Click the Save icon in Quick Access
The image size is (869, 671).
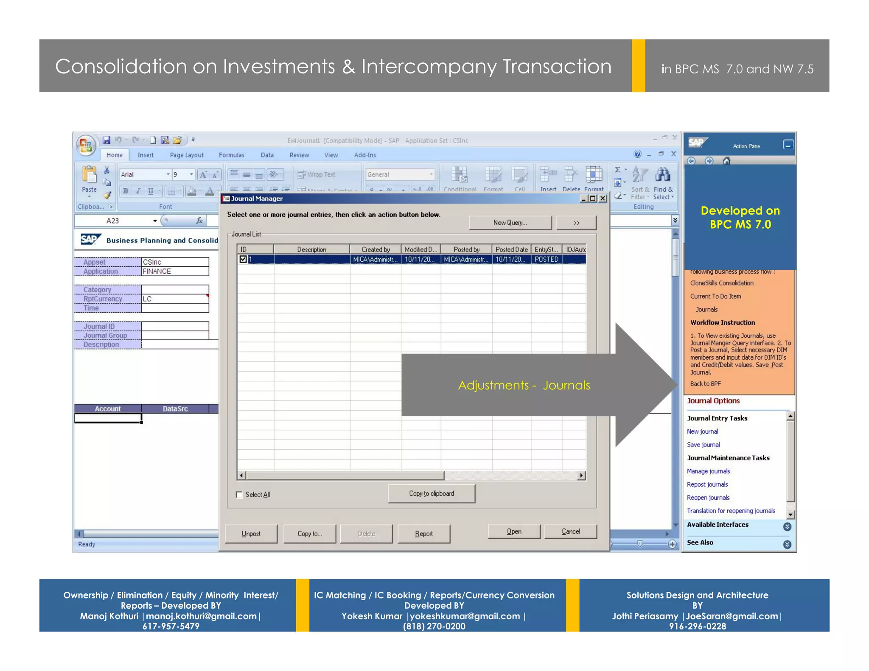106,140
